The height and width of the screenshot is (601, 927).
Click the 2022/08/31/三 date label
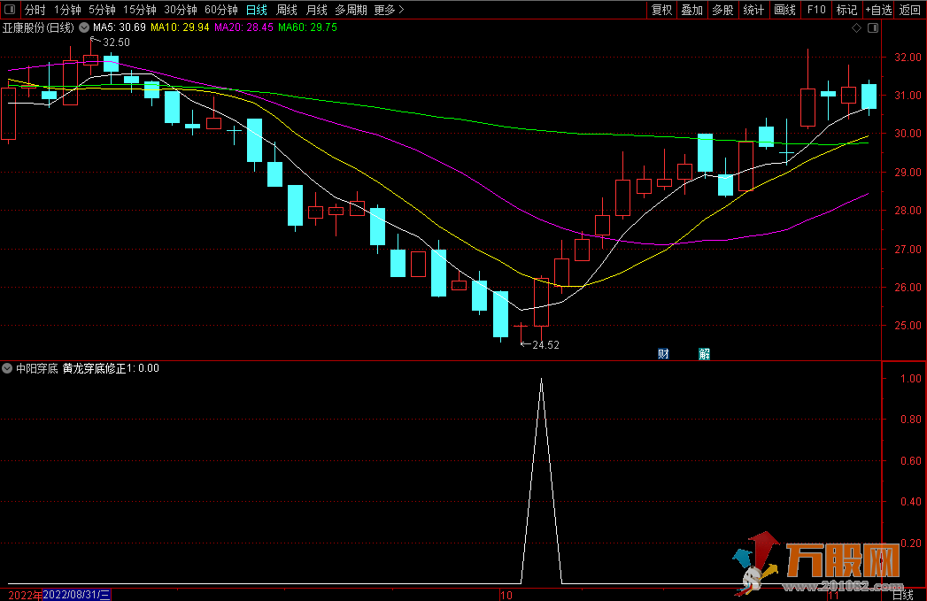[76, 595]
